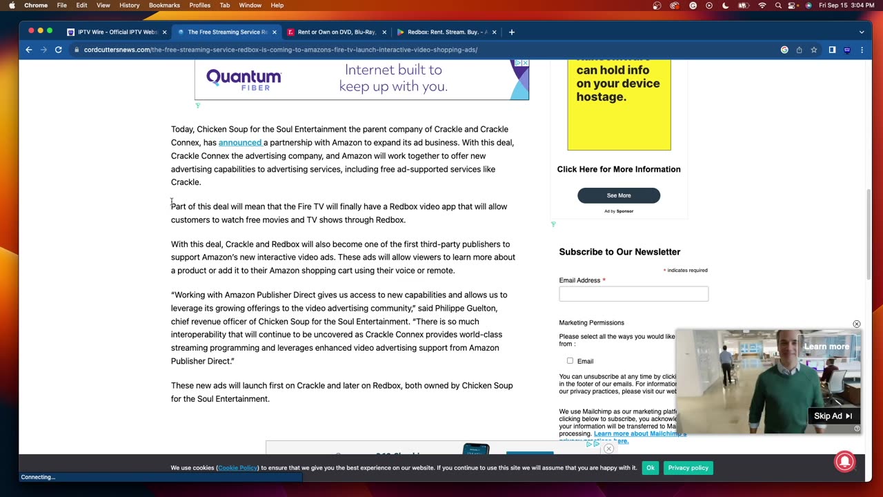Open a new tab
883x497 pixels.
coord(511,32)
